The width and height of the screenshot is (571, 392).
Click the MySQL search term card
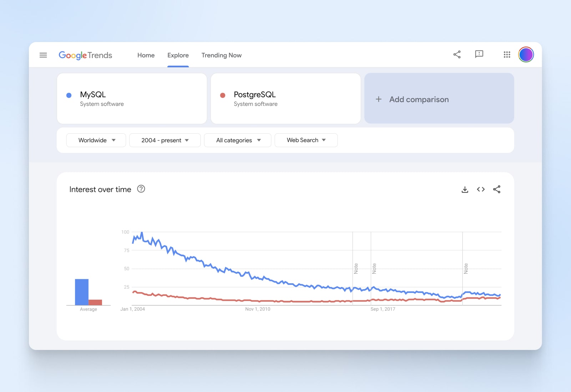point(132,99)
